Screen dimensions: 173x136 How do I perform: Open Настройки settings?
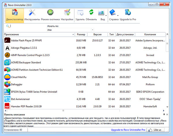pyautogui.click(x=67, y=16)
